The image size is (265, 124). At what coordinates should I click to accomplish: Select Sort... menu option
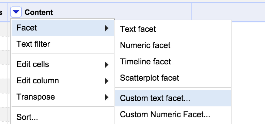point(63,117)
